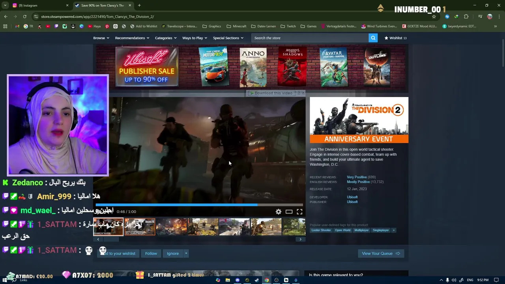505x284 pixels.
Task: Open video settings gear in the trailer player
Action: click(279, 212)
